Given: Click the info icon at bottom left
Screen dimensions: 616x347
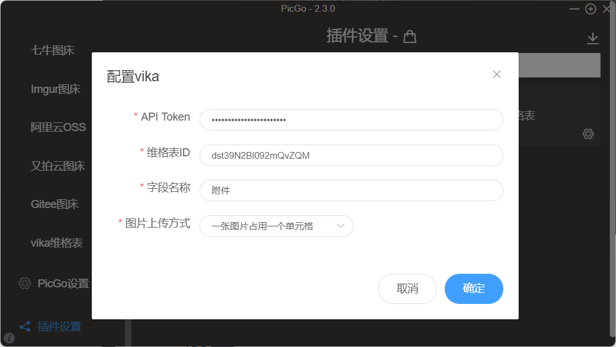Looking at the screenshot, I should click(9, 338).
